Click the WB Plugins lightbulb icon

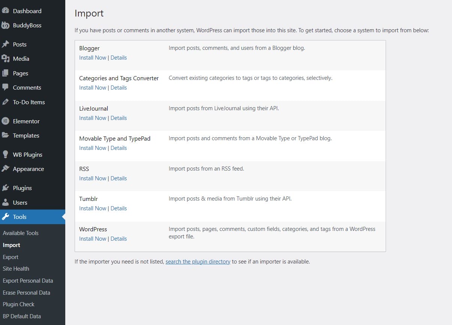pyautogui.click(x=5, y=154)
